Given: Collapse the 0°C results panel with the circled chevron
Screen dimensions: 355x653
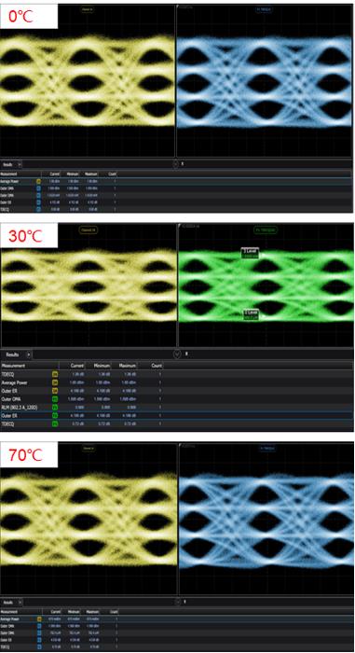Looking at the screenshot, I should pos(175,164).
